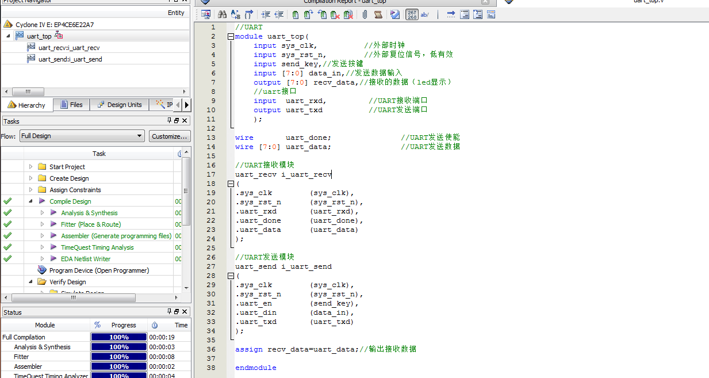Click the Find binoculars icon in editor toolbar
709x378 pixels.
click(x=221, y=14)
